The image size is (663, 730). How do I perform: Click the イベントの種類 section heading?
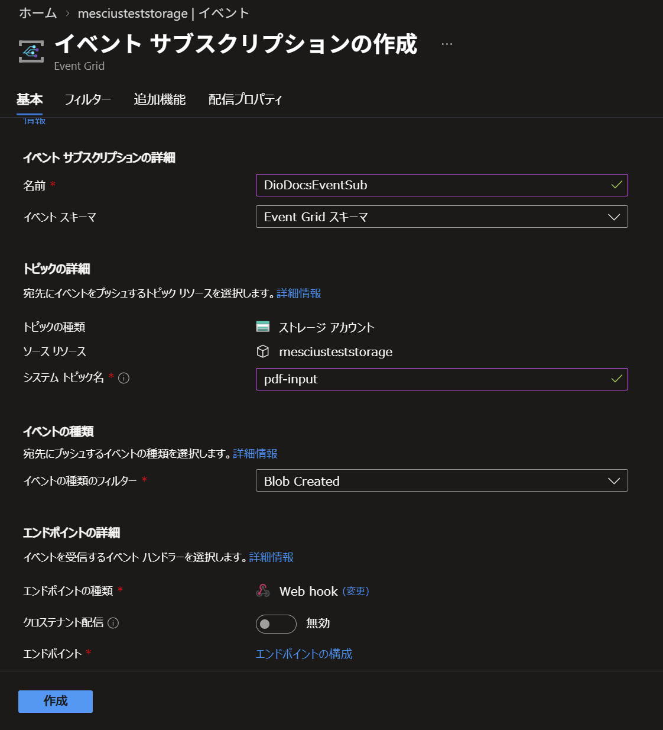click(58, 431)
